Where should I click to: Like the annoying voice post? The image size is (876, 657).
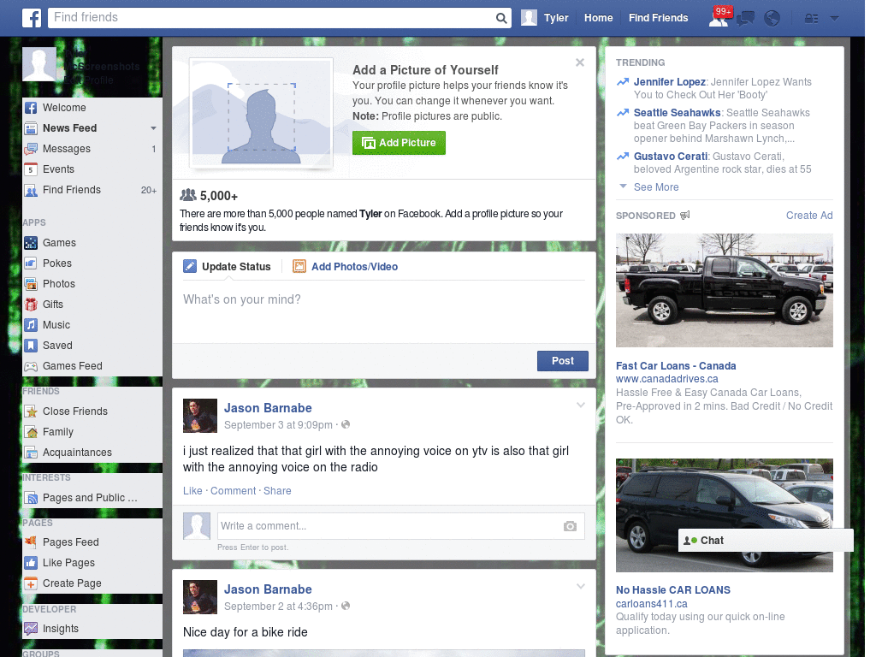(x=192, y=490)
